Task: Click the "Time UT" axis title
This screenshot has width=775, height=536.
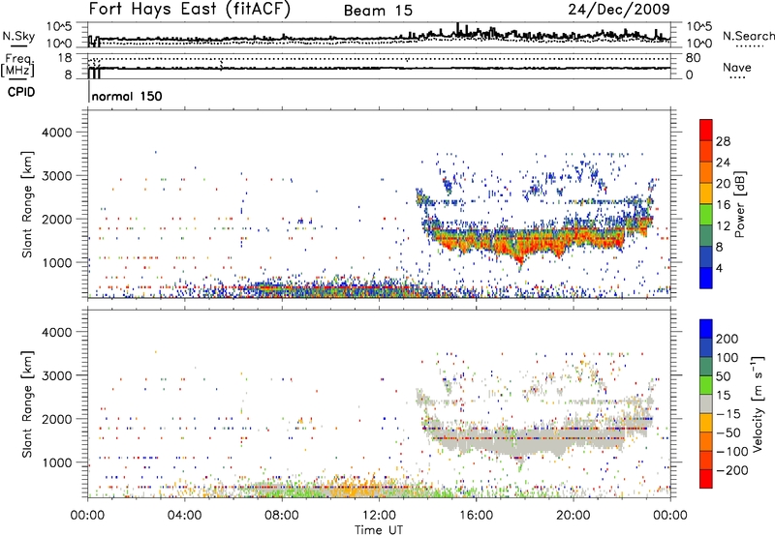Action: 379,530
